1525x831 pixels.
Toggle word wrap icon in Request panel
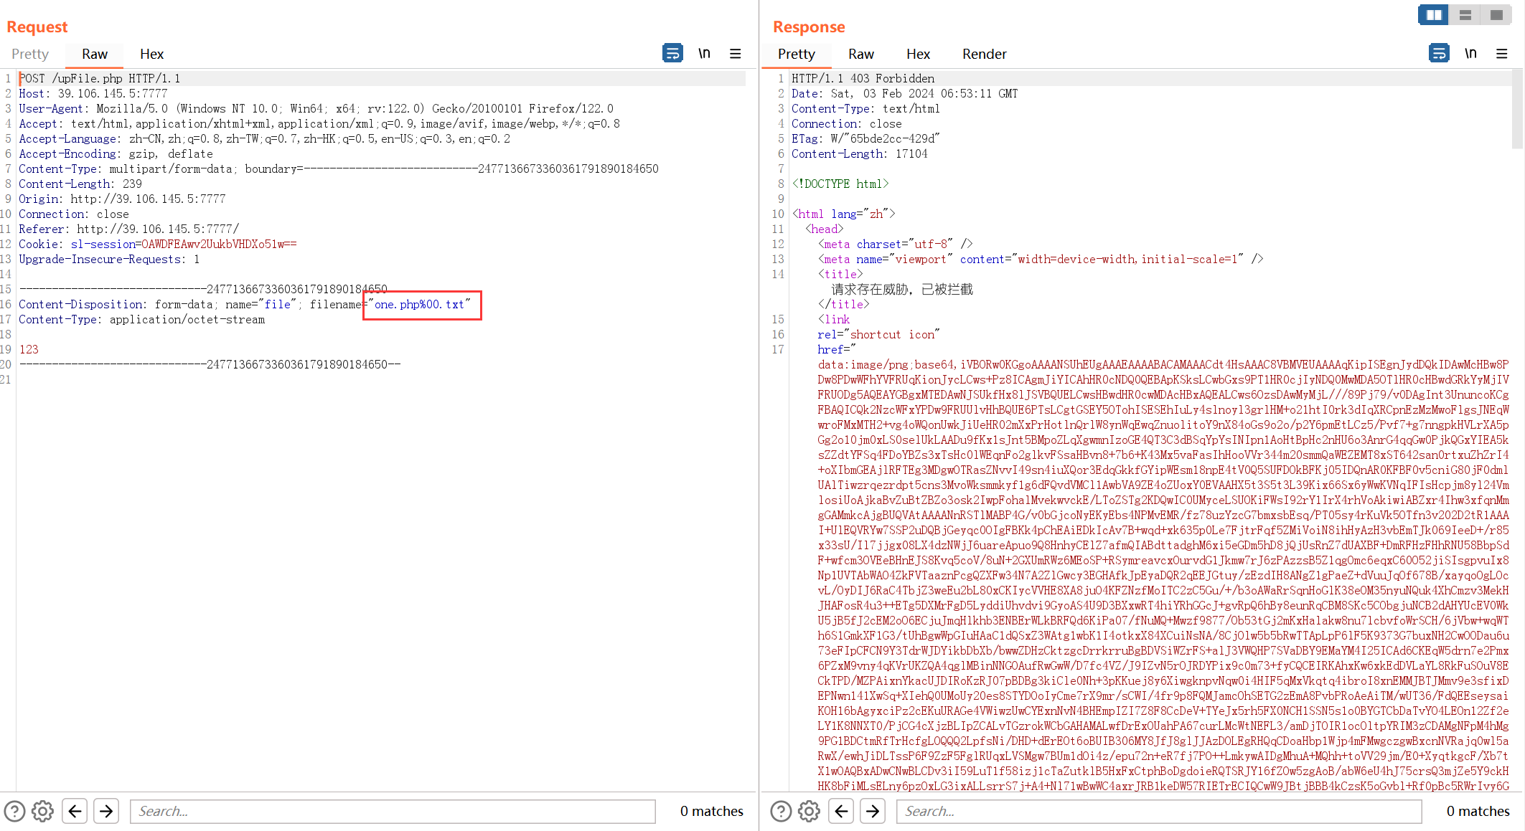672,53
